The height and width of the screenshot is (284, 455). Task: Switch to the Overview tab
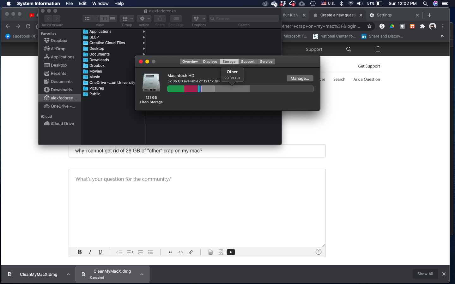pyautogui.click(x=190, y=62)
